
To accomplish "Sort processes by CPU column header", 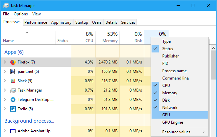I will click(89, 37).
